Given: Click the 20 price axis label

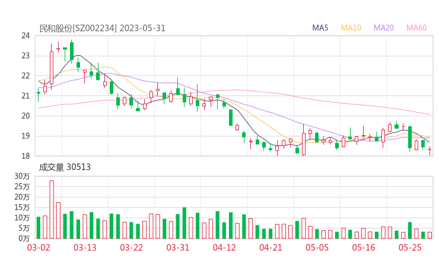Looking at the screenshot, I should [x=26, y=116].
